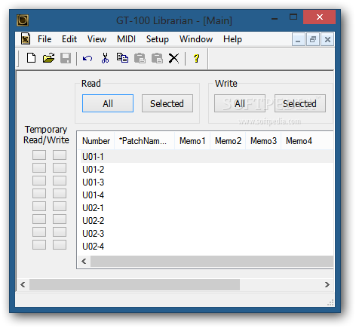
Task: Click the GT-100 Librarian title bar app icon
Action: [x=23, y=20]
